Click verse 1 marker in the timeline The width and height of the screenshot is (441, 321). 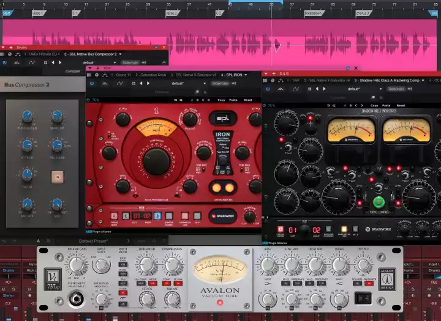point(38,13)
